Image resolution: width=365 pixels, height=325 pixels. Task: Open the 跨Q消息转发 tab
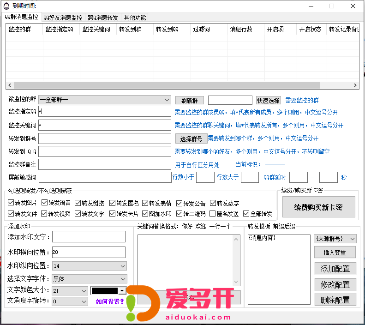point(103,18)
